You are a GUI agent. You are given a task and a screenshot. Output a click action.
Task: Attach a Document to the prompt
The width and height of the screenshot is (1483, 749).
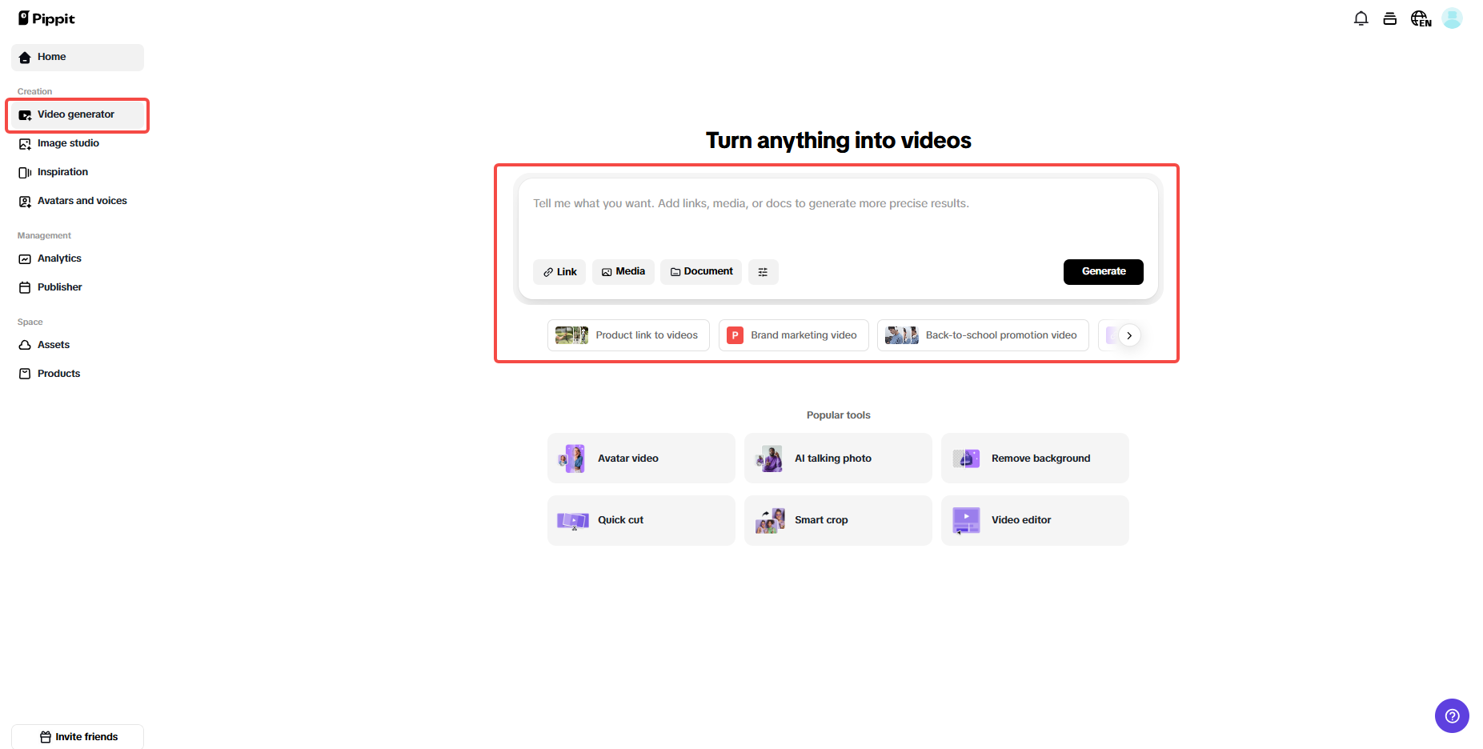[700, 272]
